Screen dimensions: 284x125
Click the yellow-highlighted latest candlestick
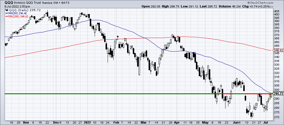[271, 95]
